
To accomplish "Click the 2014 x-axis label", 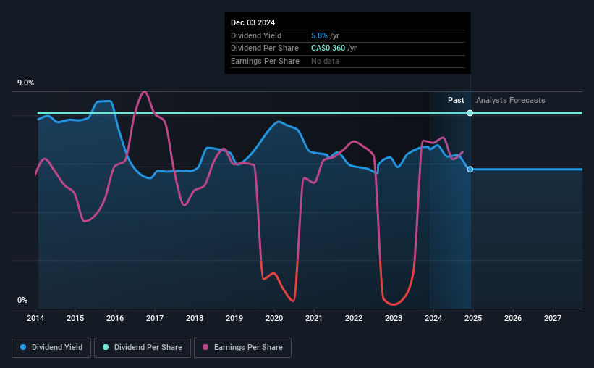I will [x=35, y=318].
